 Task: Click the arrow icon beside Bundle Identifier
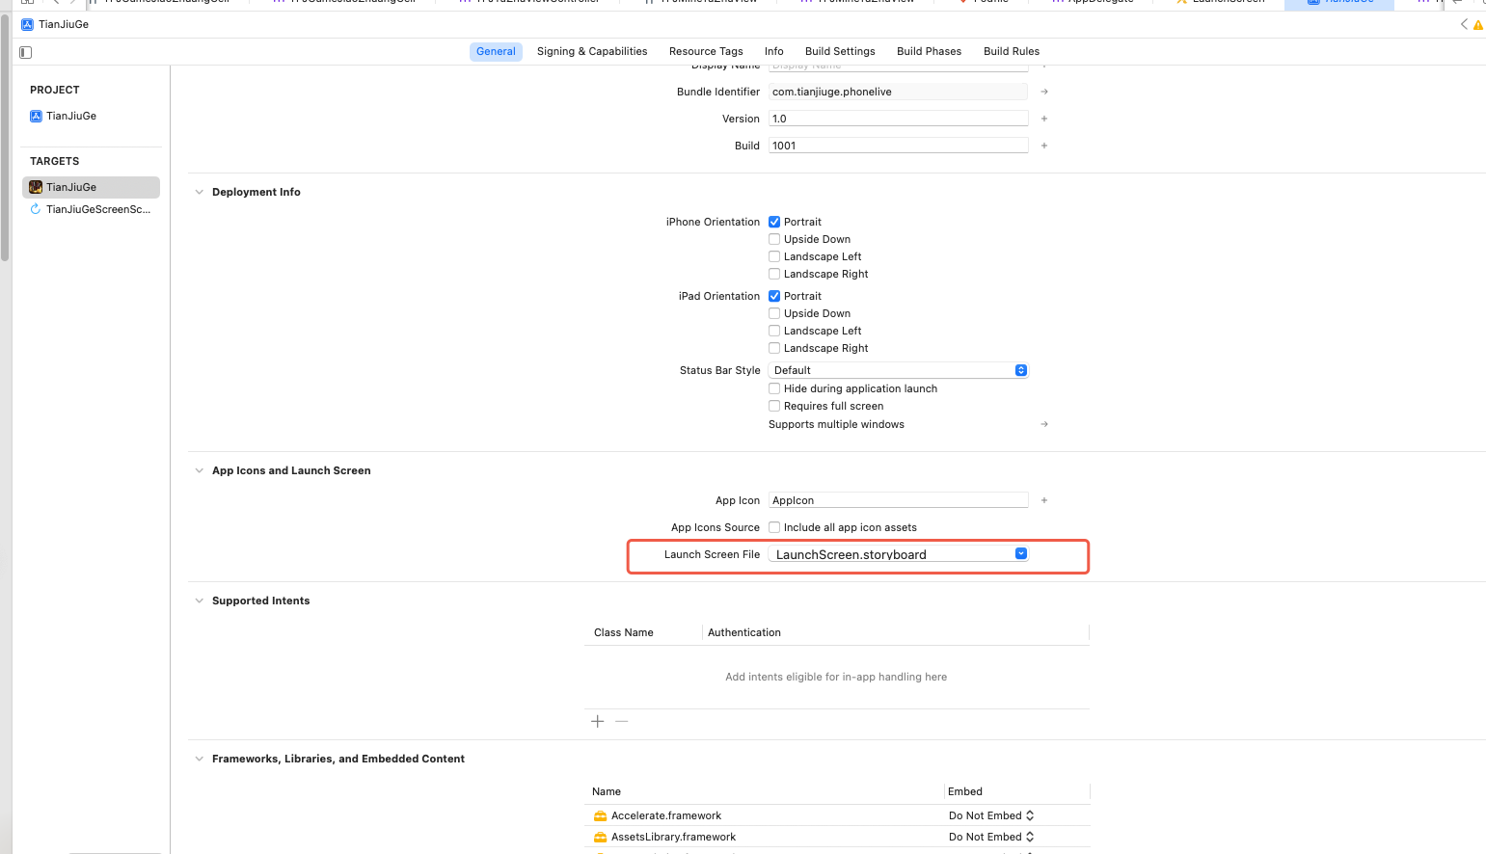1044,92
